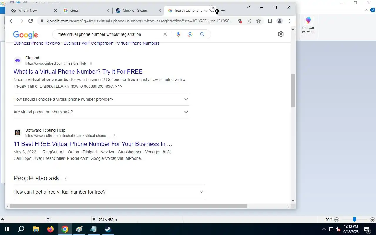The image size is (376, 235).
Task: Click the Google search input field
Action: tap(109, 34)
